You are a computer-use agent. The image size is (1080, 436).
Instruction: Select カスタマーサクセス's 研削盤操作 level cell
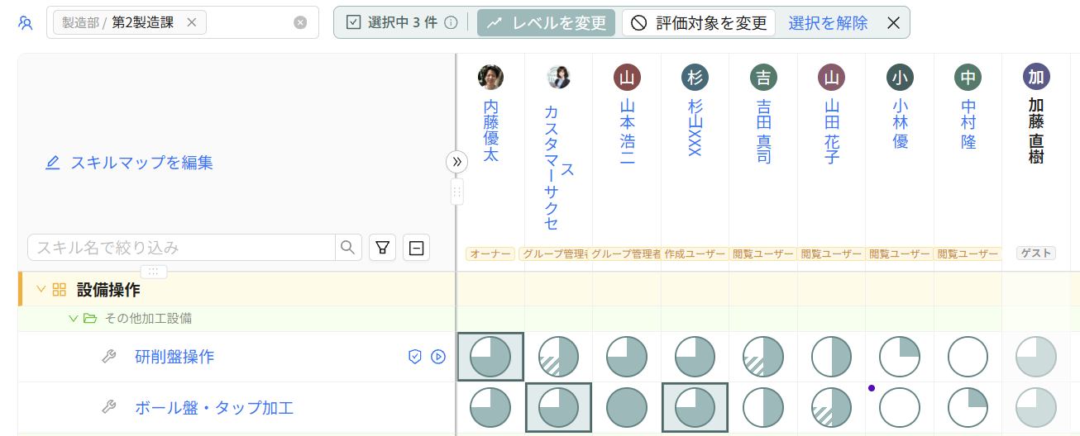(x=558, y=357)
